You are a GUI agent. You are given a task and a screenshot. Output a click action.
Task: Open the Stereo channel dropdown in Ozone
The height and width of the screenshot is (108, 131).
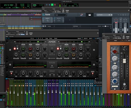click(x=77, y=26)
